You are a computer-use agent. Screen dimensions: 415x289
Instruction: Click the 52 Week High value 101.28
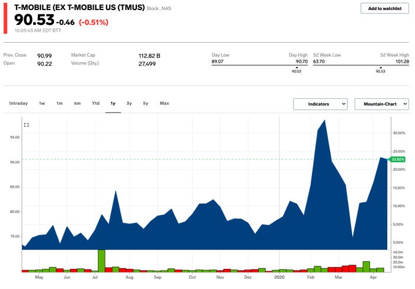(x=403, y=62)
